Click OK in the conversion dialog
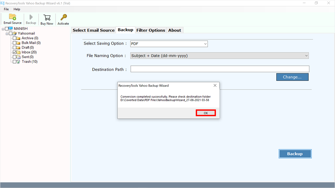This screenshot has height=188, width=335. tap(206, 113)
